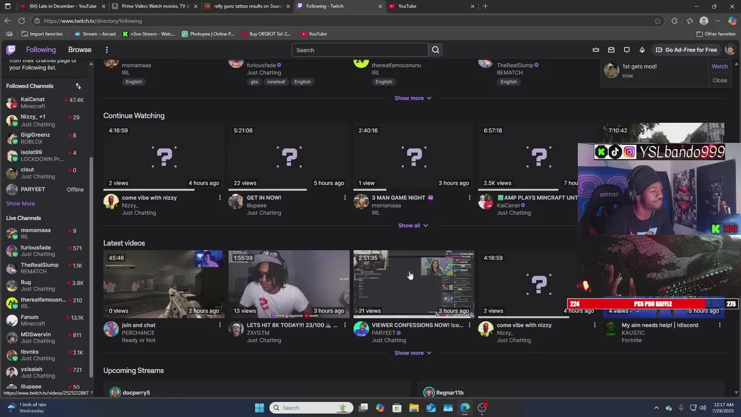The image size is (741, 417).
Task: Click the browser back arrow
Action: tap(8, 21)
